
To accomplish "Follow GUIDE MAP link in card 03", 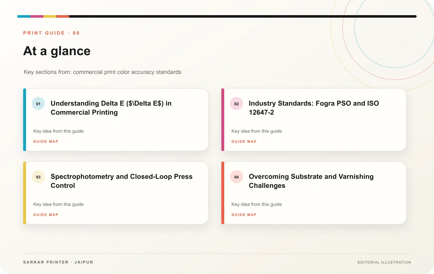I will [x=46, y=215].
